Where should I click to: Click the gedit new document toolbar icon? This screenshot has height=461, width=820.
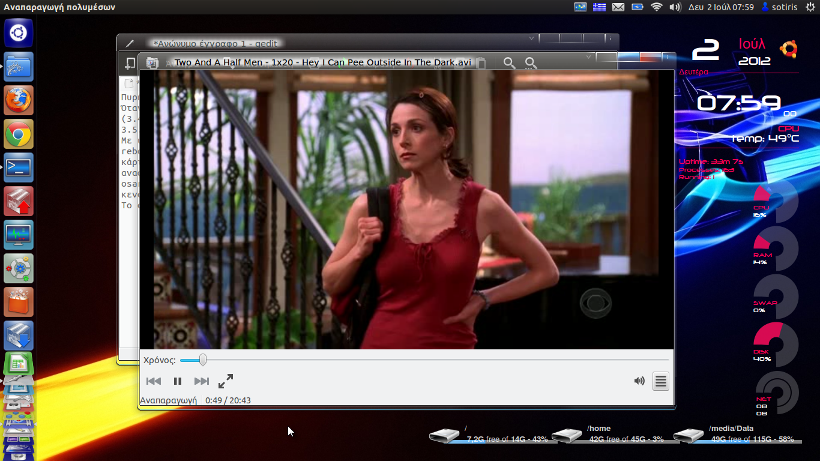(x=130, y=63)
